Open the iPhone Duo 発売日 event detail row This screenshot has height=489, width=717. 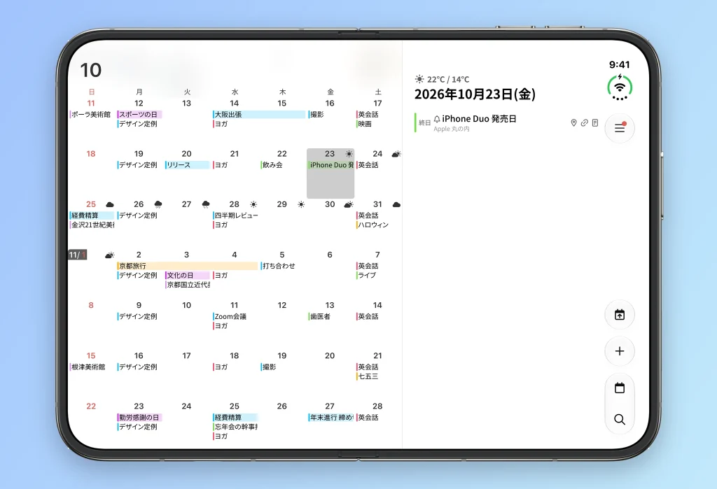(x=507, y=123)
